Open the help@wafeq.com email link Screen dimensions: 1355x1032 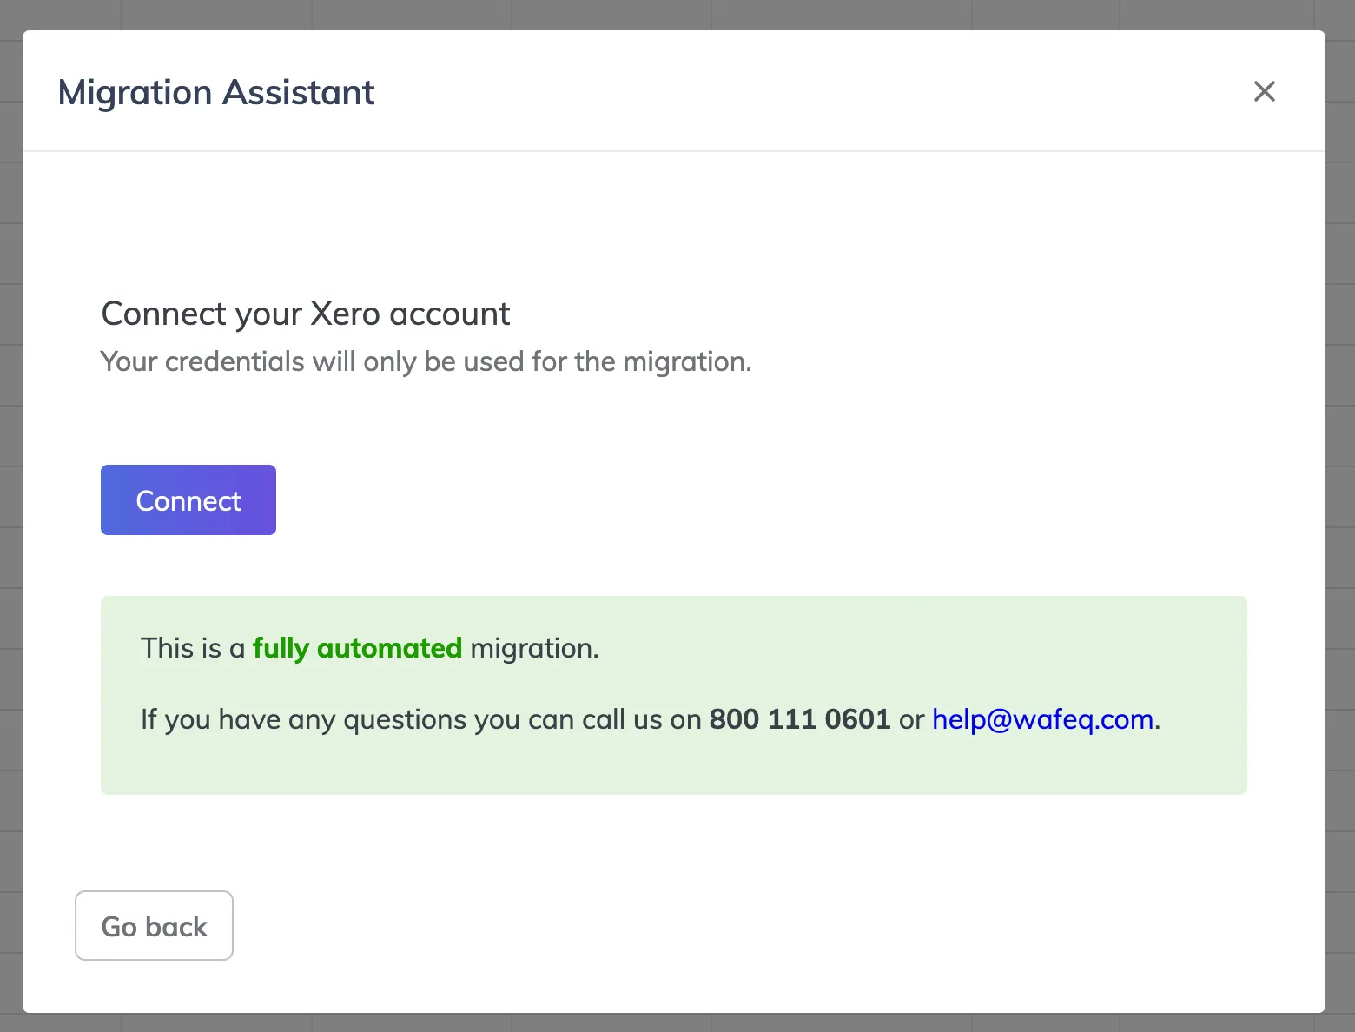(x=1042, y=719)
